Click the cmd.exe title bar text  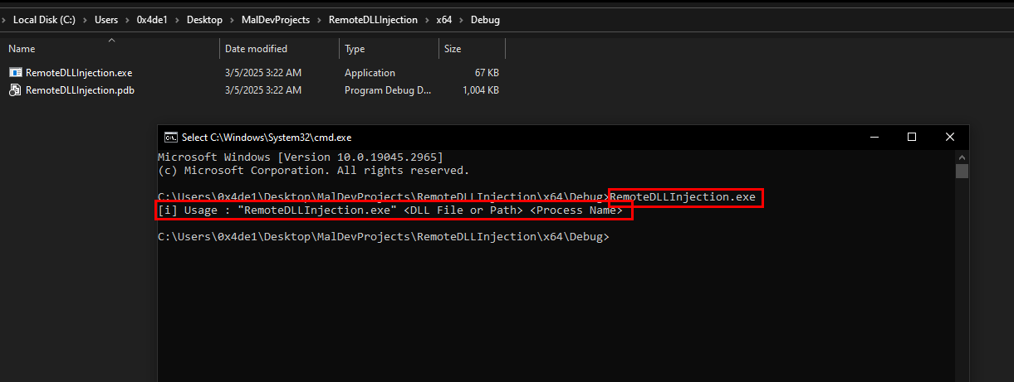point(267,137)
